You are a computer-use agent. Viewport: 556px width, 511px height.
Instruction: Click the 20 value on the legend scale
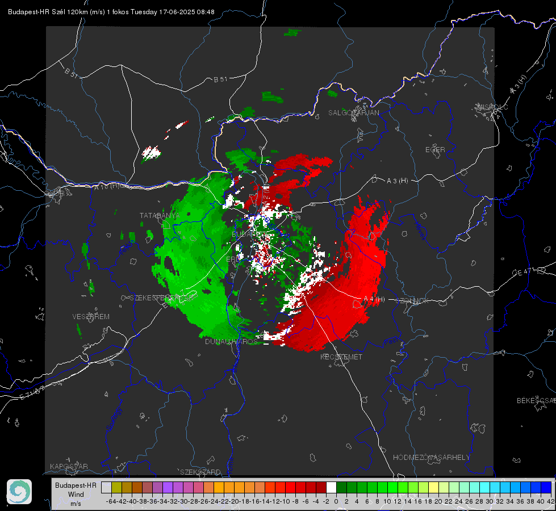click(x=438, y=501)
